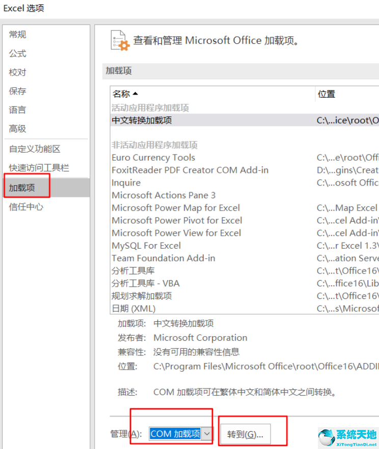Open the 公式 options category
This screenshot has height=449, width=379.
(17, 53)
